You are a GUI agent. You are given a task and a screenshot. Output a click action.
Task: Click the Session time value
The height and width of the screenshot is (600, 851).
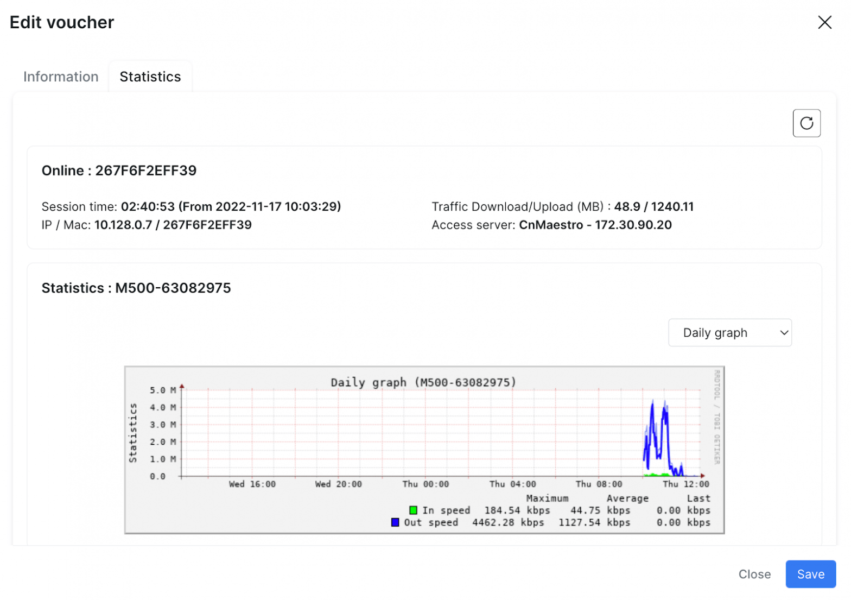click(231, 207)
